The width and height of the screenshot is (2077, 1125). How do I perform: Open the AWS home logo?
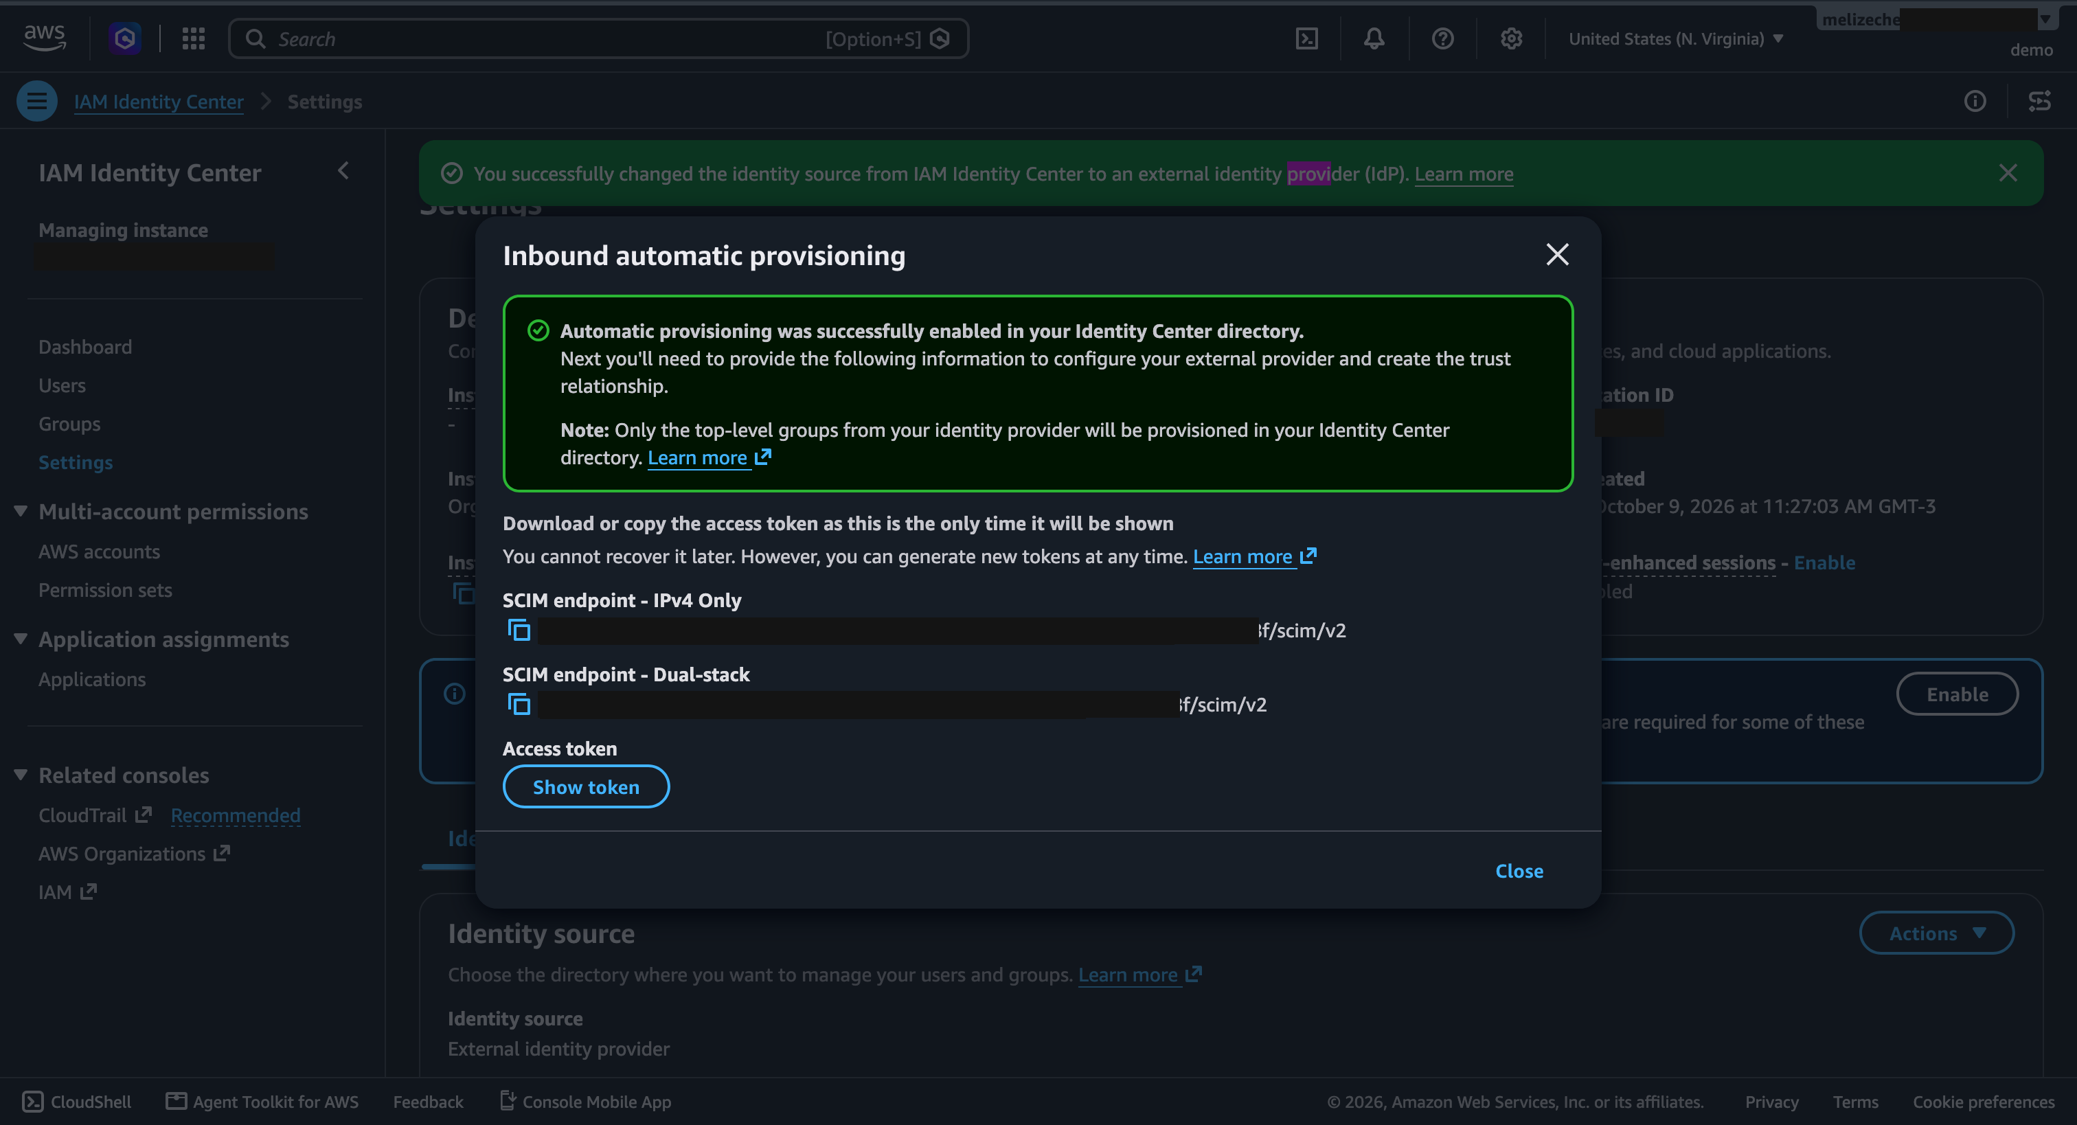pyautogui.click(x=45, y=38)
